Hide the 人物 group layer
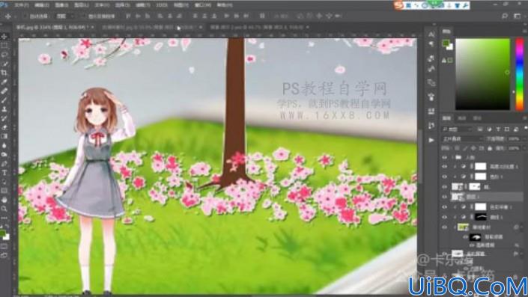 [x=444, y=157]
